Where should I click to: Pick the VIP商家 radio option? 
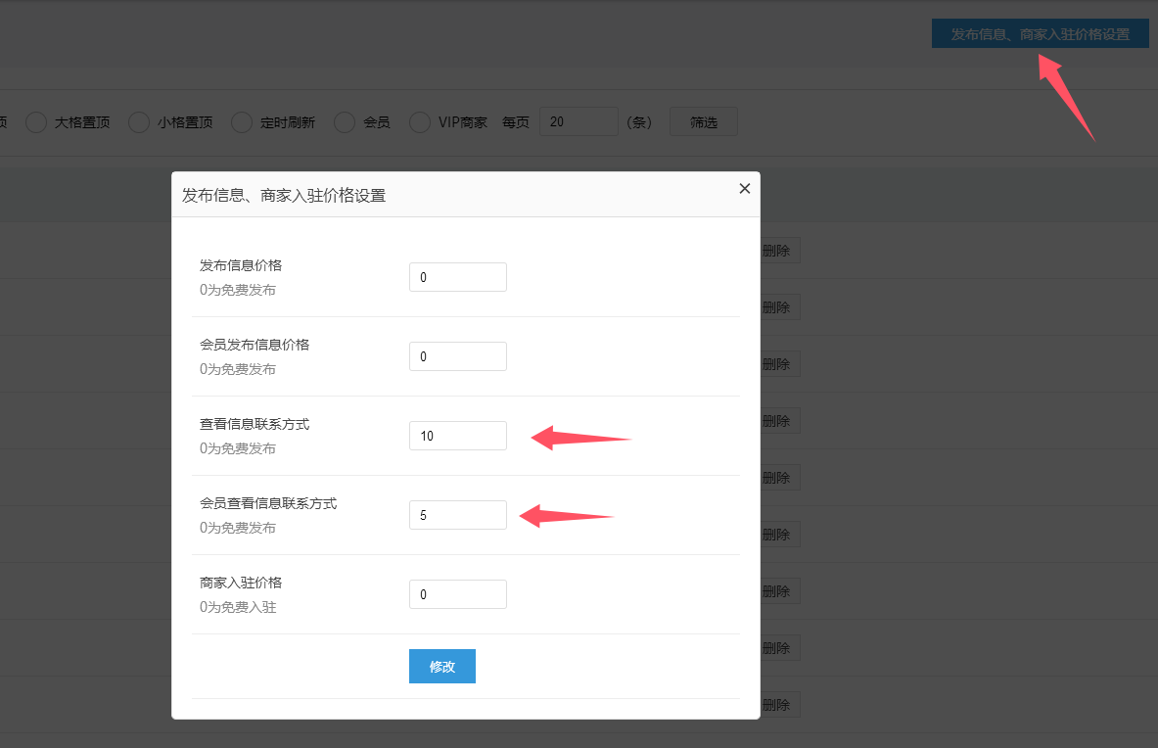[x=420, y=122]
